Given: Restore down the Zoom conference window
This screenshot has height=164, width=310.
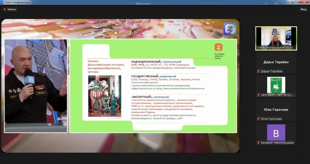Looking at the screenshot, I should pos(296,2).
